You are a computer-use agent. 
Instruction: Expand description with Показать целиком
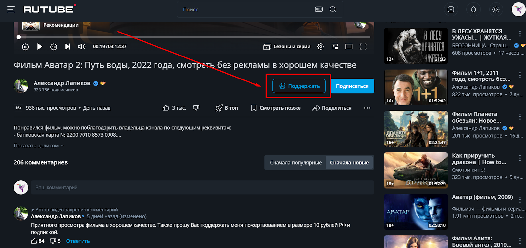tap(39, 146)
